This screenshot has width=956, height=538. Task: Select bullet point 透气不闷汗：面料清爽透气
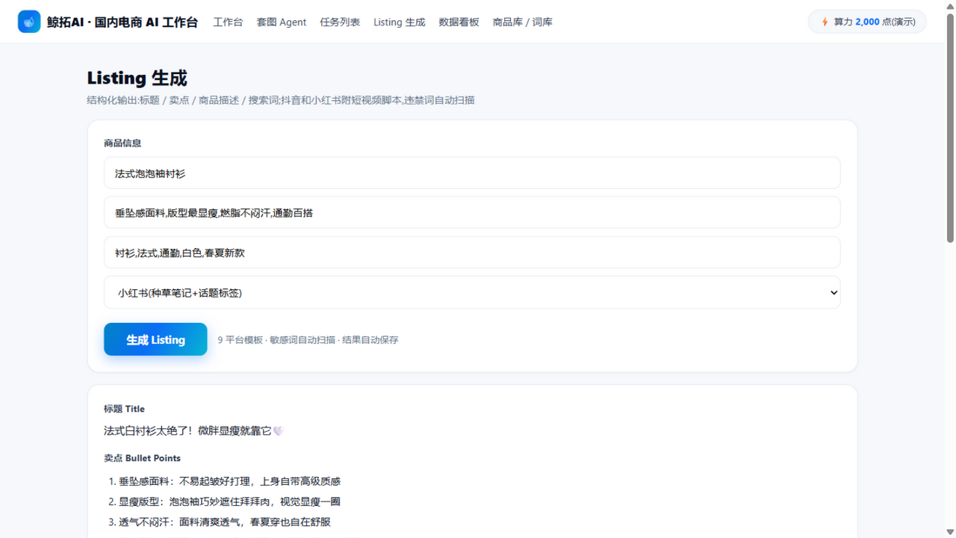225,522
